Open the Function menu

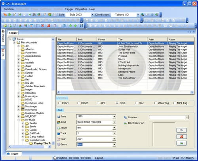click(9, 9)
